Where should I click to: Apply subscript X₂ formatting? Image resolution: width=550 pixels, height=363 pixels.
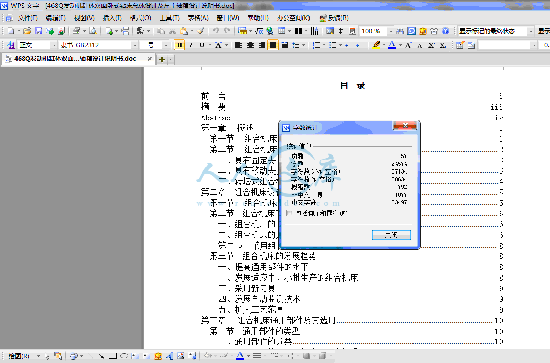tap(443, 45)
